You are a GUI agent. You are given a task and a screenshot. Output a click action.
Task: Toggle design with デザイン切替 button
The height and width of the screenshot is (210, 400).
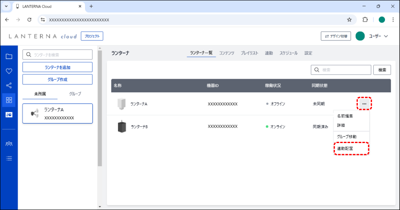point(336,36)
